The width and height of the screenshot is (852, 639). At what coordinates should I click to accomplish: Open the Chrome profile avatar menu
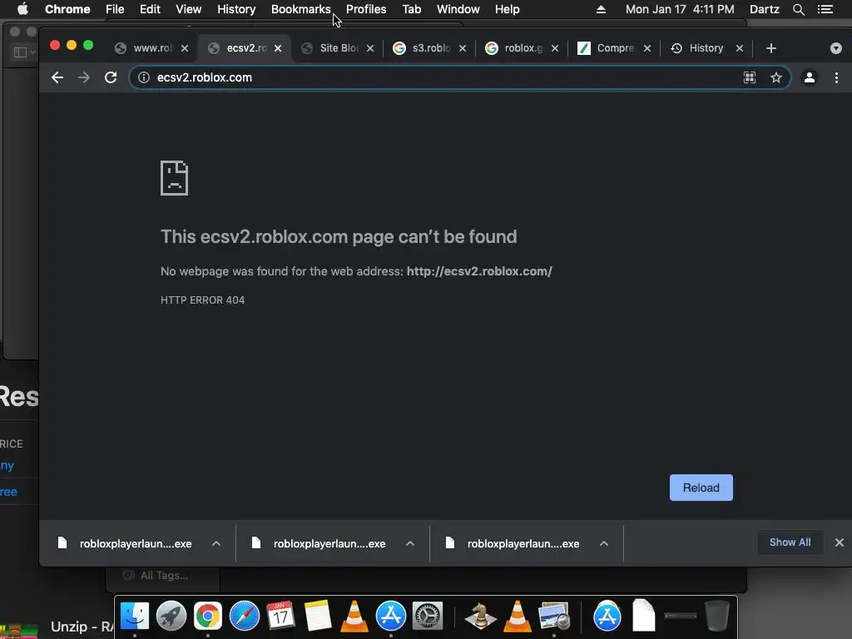(x=809, y=77)
